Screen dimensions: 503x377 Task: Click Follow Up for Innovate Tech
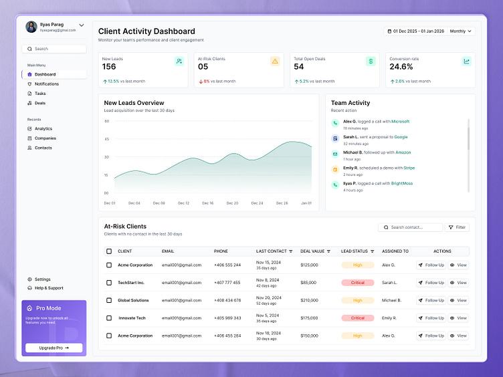(x=431, y=318)
